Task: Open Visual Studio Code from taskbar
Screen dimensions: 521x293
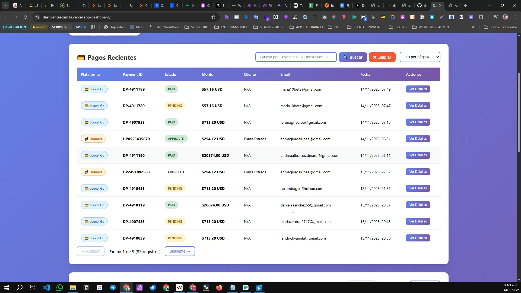Action: tap(46, 288)
